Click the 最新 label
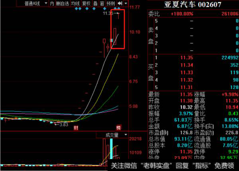 (x=154, y=94)
